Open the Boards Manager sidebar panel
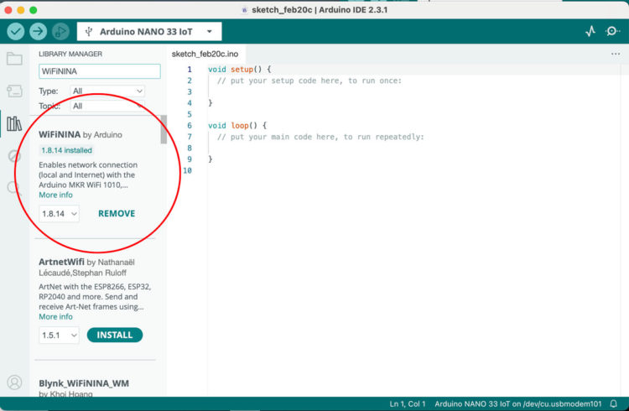 coord(14,91)
